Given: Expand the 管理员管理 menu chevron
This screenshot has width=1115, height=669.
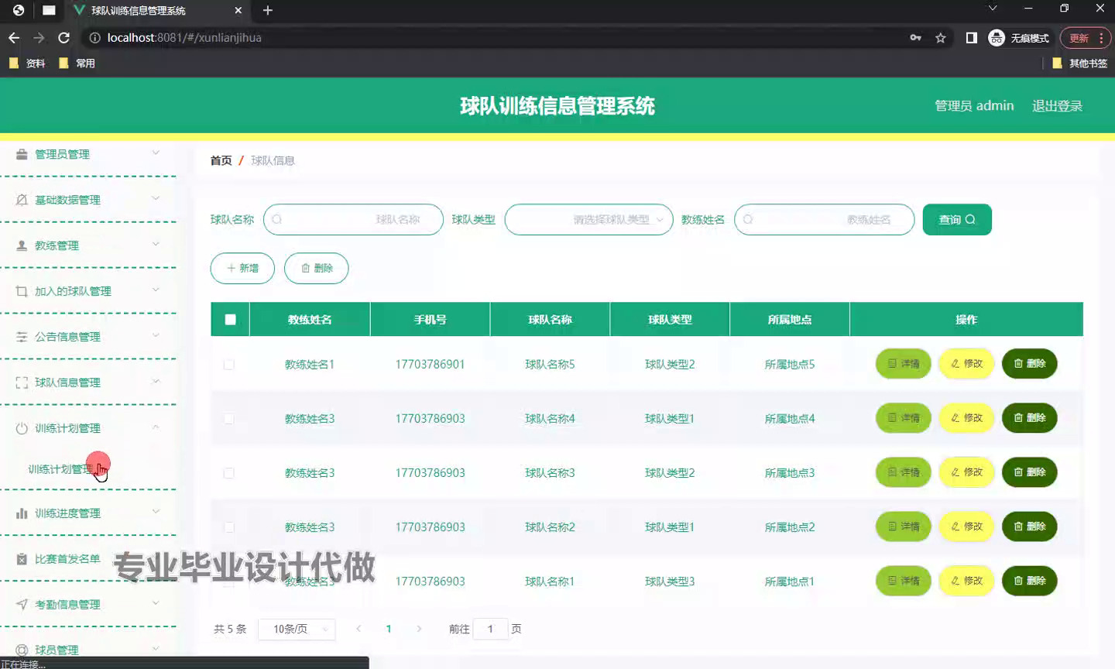Looking at the screenshot, I should [x=156, y=153].
